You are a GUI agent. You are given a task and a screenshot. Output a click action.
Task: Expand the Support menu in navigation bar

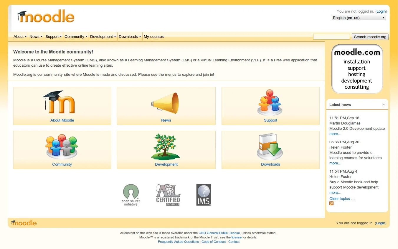54,36
